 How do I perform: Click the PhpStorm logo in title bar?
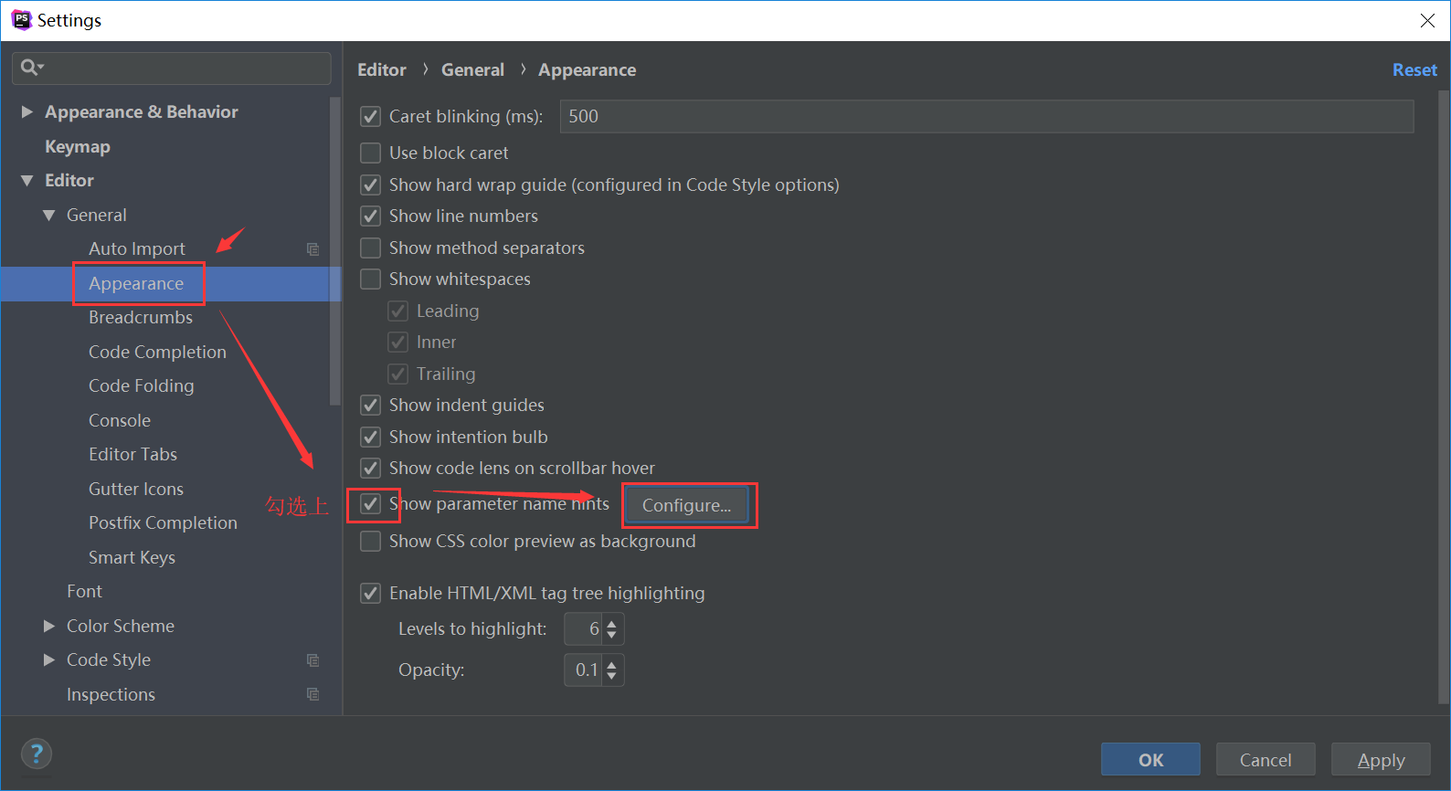tap(21, 20)
